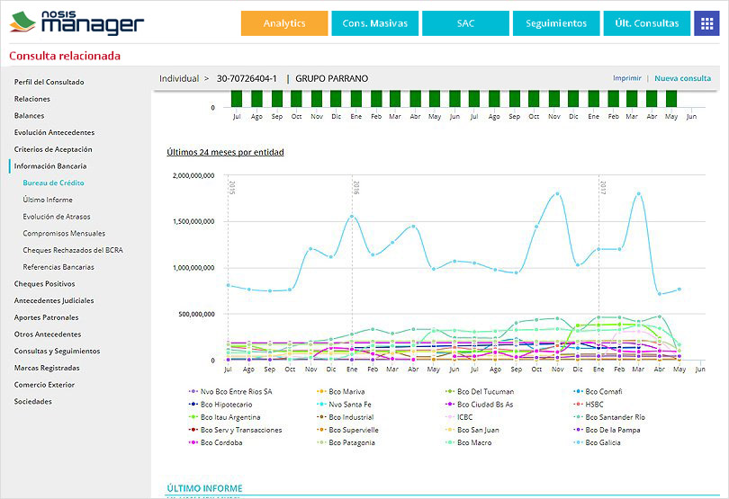The width and height of the screenshot is (729, 499).
Task: Toggle Bco Comafi legend entry
Action: (598, 392)
